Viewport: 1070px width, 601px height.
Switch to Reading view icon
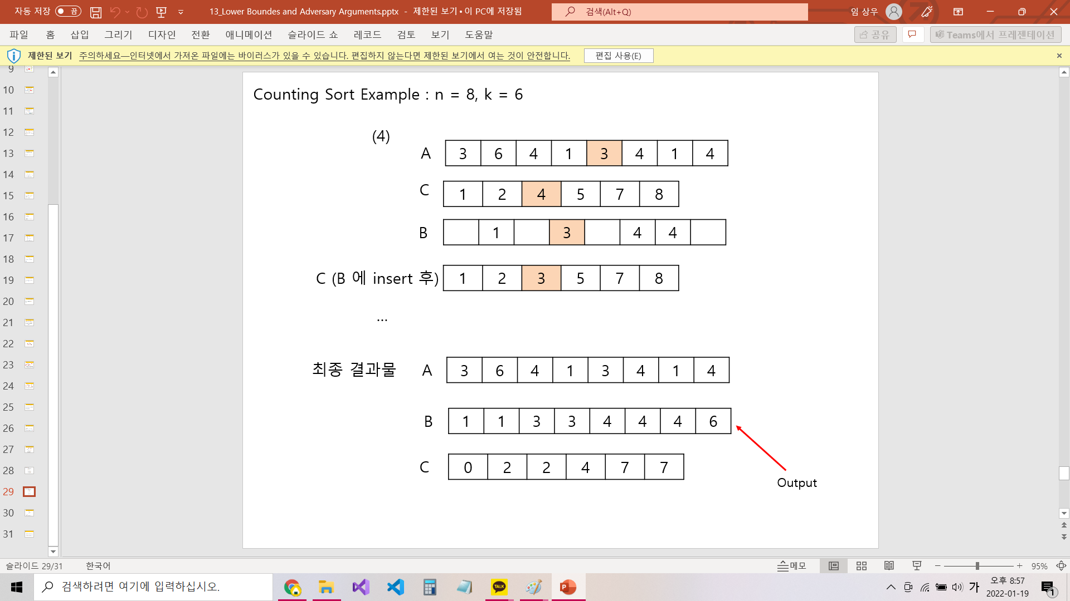pos(889,566)
